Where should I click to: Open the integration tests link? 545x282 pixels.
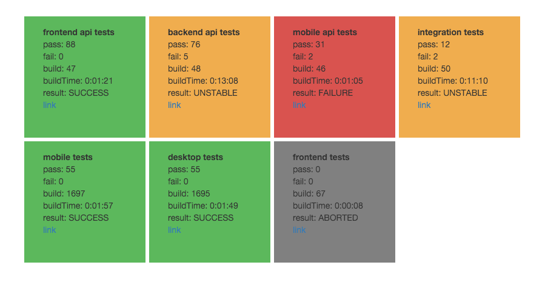click(424, 105)
